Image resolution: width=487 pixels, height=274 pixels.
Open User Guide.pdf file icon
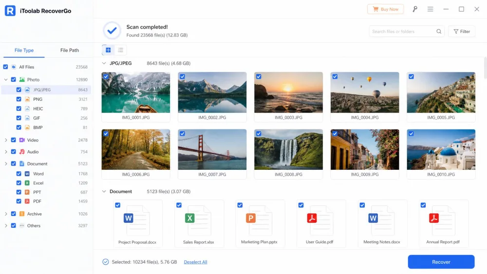point(320,220)
